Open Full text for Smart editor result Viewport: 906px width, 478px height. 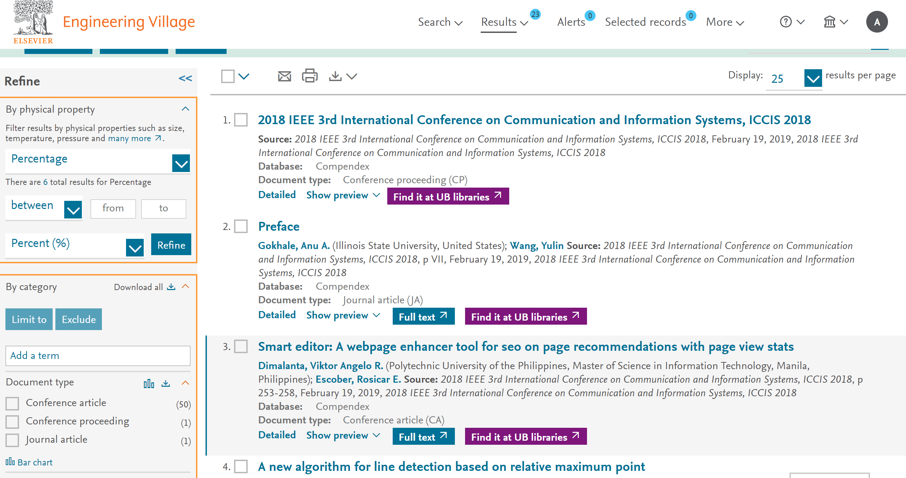424,437
